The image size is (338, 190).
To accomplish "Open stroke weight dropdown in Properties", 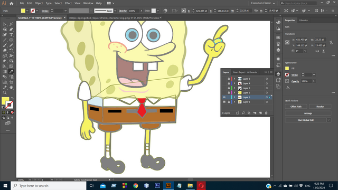I will click(x=314, y=75).
